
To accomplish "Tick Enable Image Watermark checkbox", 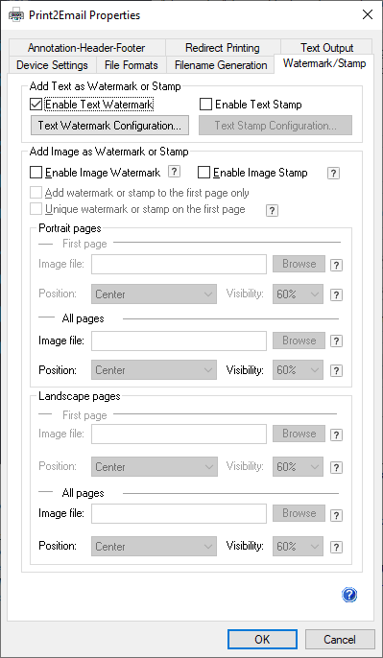I will click(36, 172).
